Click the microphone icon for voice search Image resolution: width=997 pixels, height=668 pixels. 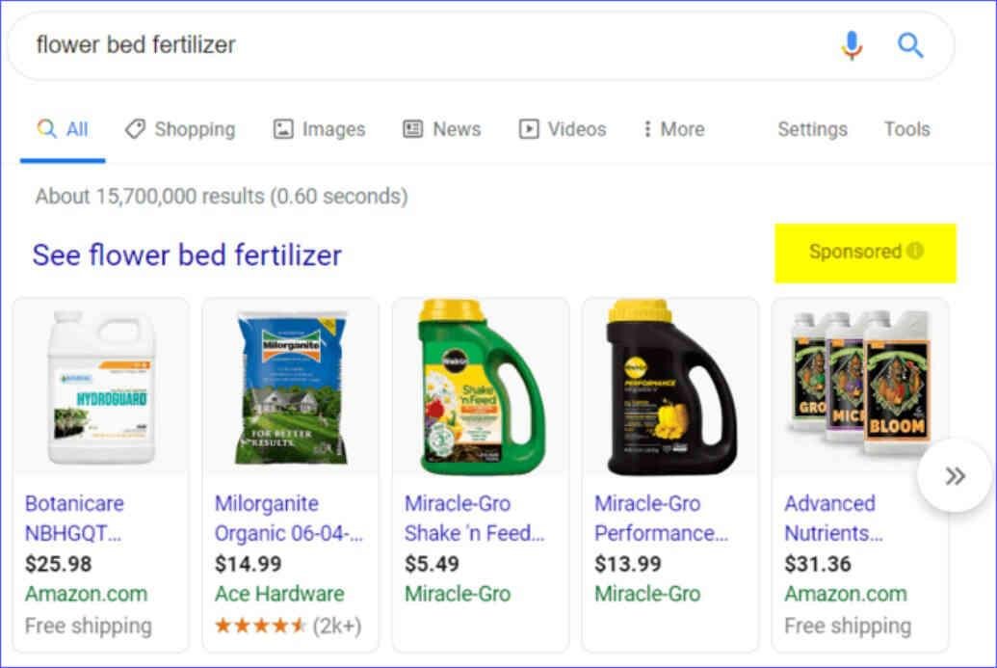(x=851, y=44)
